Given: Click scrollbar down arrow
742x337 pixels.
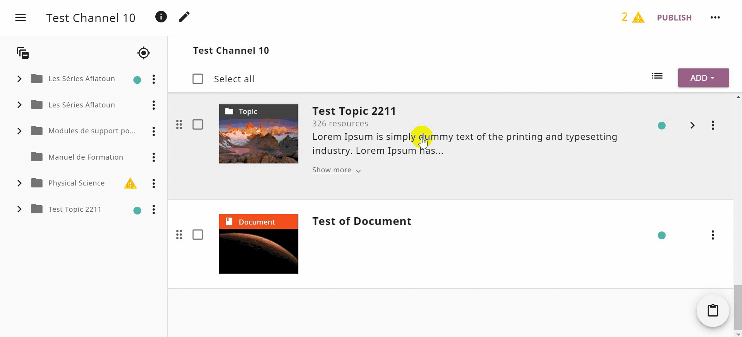Looking at the screenshot, I should tap(738, 334).
